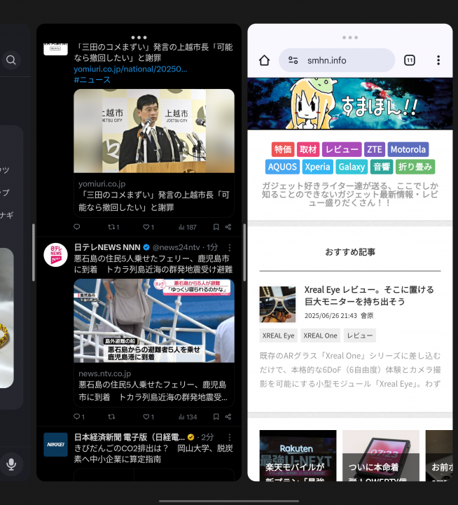Open three-dot handle of Twitter window
Screen dimensions: 458x505
coord(139,37)
